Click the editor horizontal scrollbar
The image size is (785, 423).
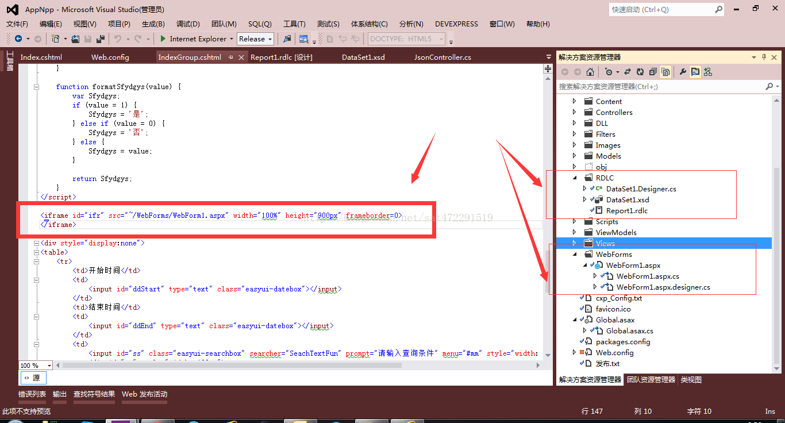tap(232, 366)
